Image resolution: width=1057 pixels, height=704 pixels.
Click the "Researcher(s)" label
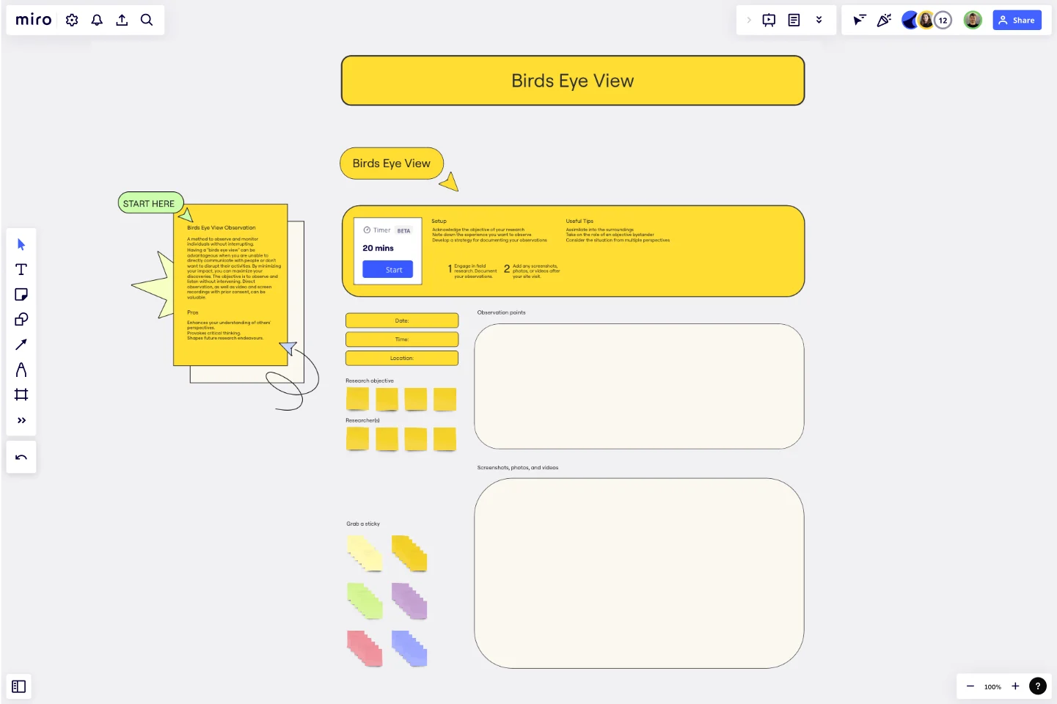(362, 420)
